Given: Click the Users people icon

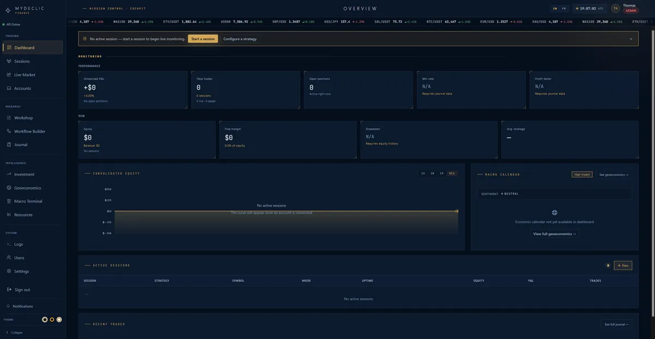Looking at the screenshot, I should [x=9, y=258].
